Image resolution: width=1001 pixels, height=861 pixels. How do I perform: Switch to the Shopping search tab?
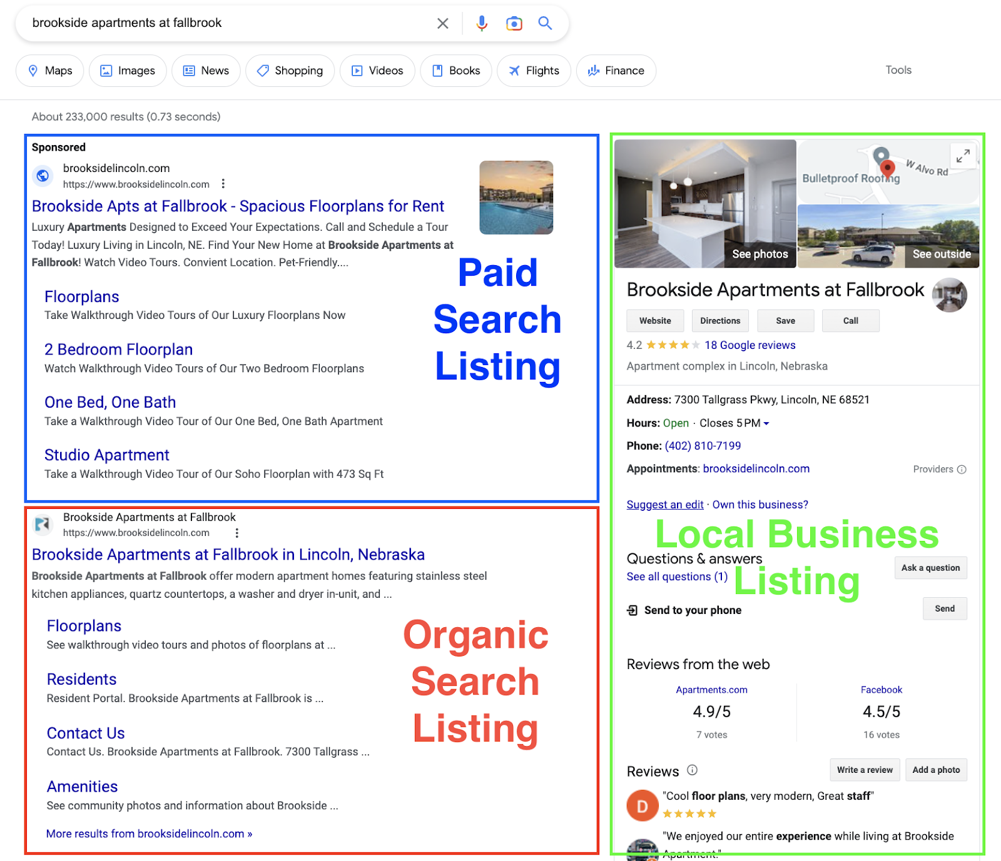[290, 71]
